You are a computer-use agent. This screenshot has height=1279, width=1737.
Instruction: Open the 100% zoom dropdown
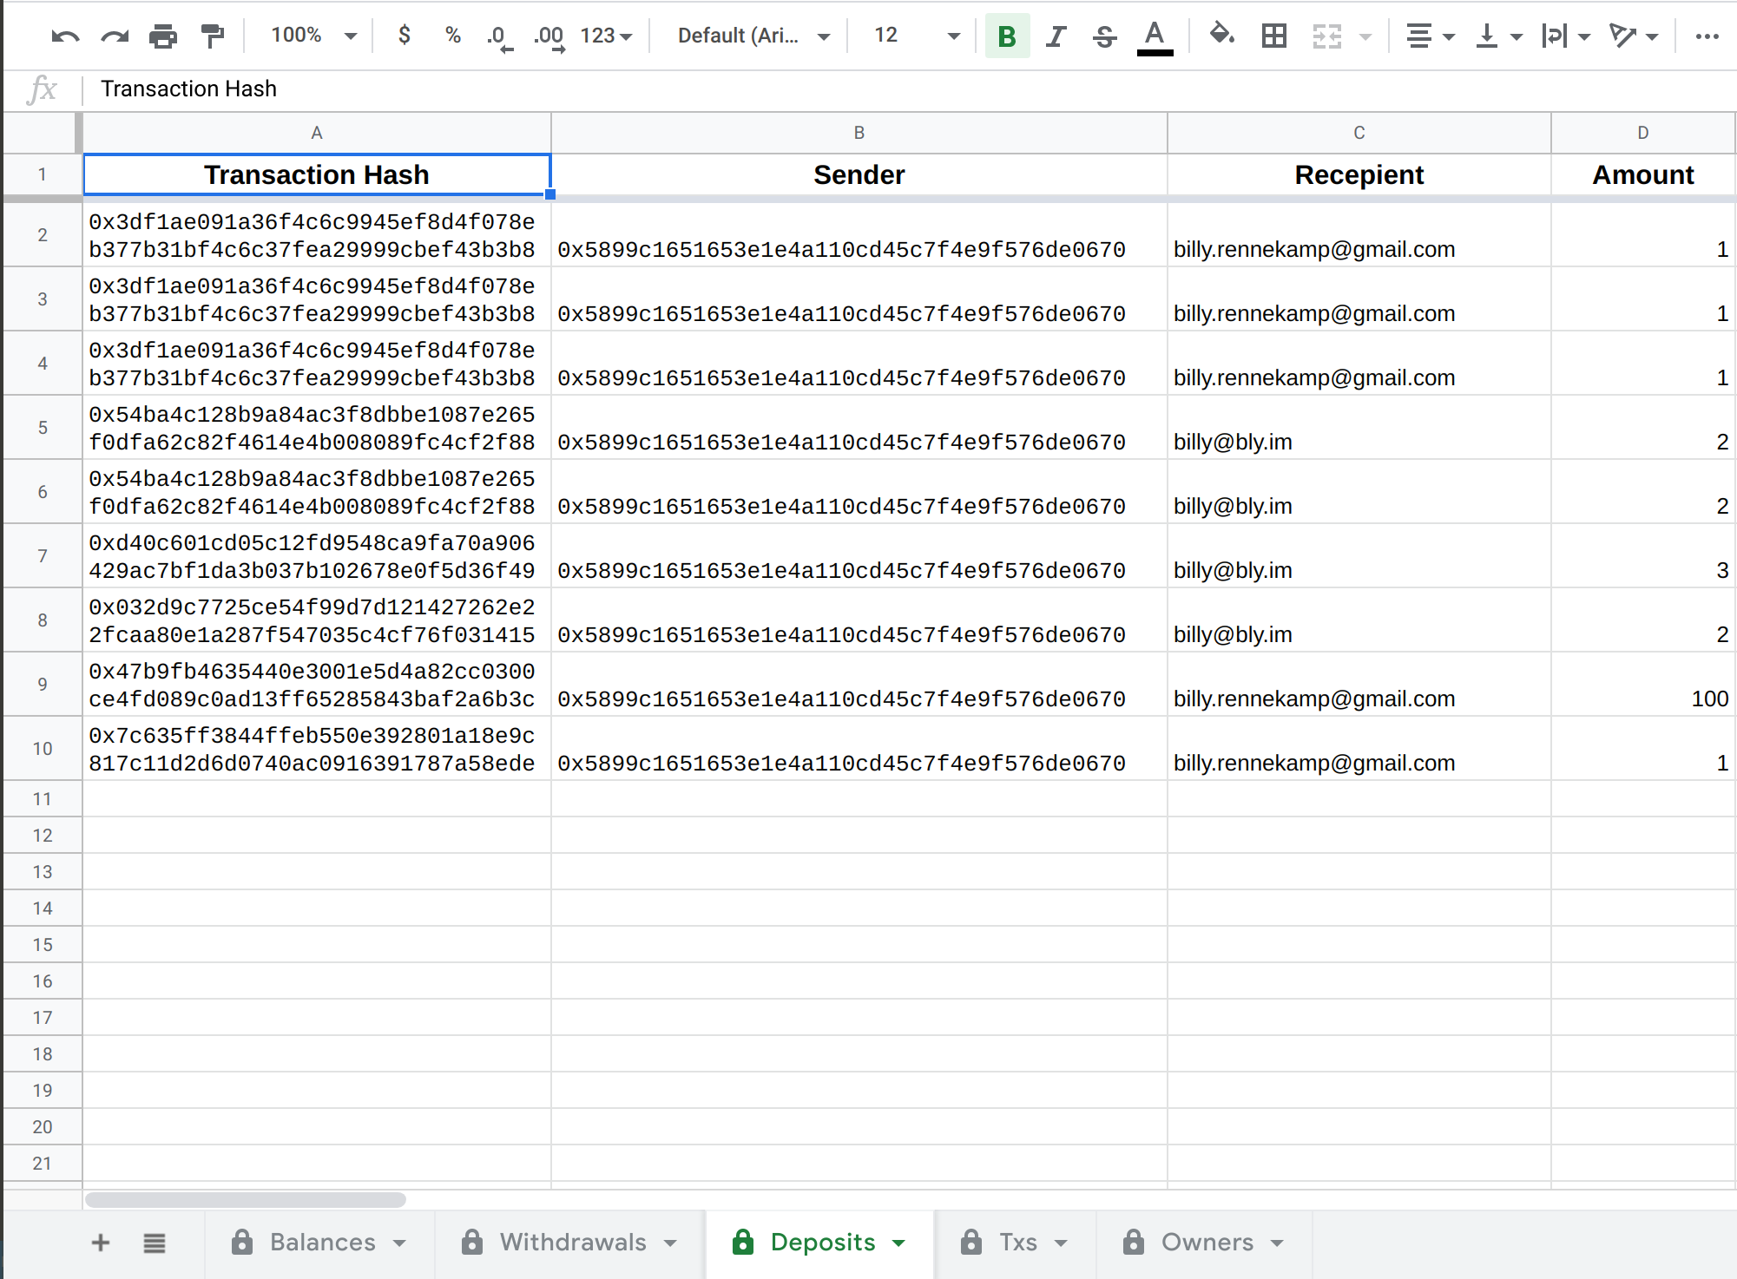pos(313,36)
